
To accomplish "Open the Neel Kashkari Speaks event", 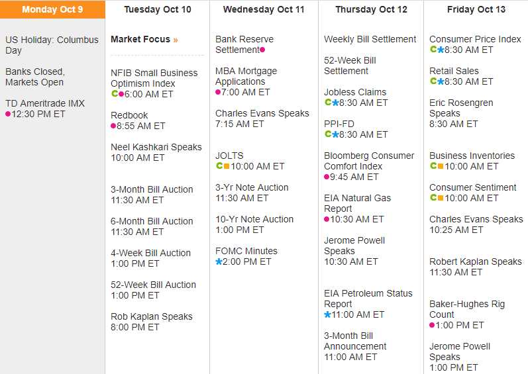I will click(x=156, y=147).
